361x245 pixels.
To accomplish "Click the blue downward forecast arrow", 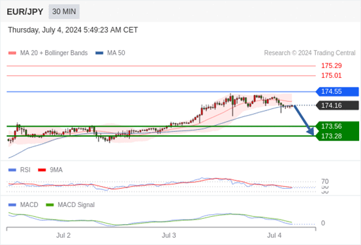I will pyautogui.click(x=304, y=120).
